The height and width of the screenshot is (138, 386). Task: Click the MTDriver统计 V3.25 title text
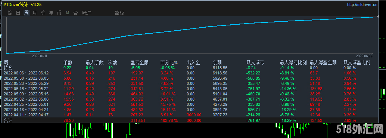(x=22, y=4)
